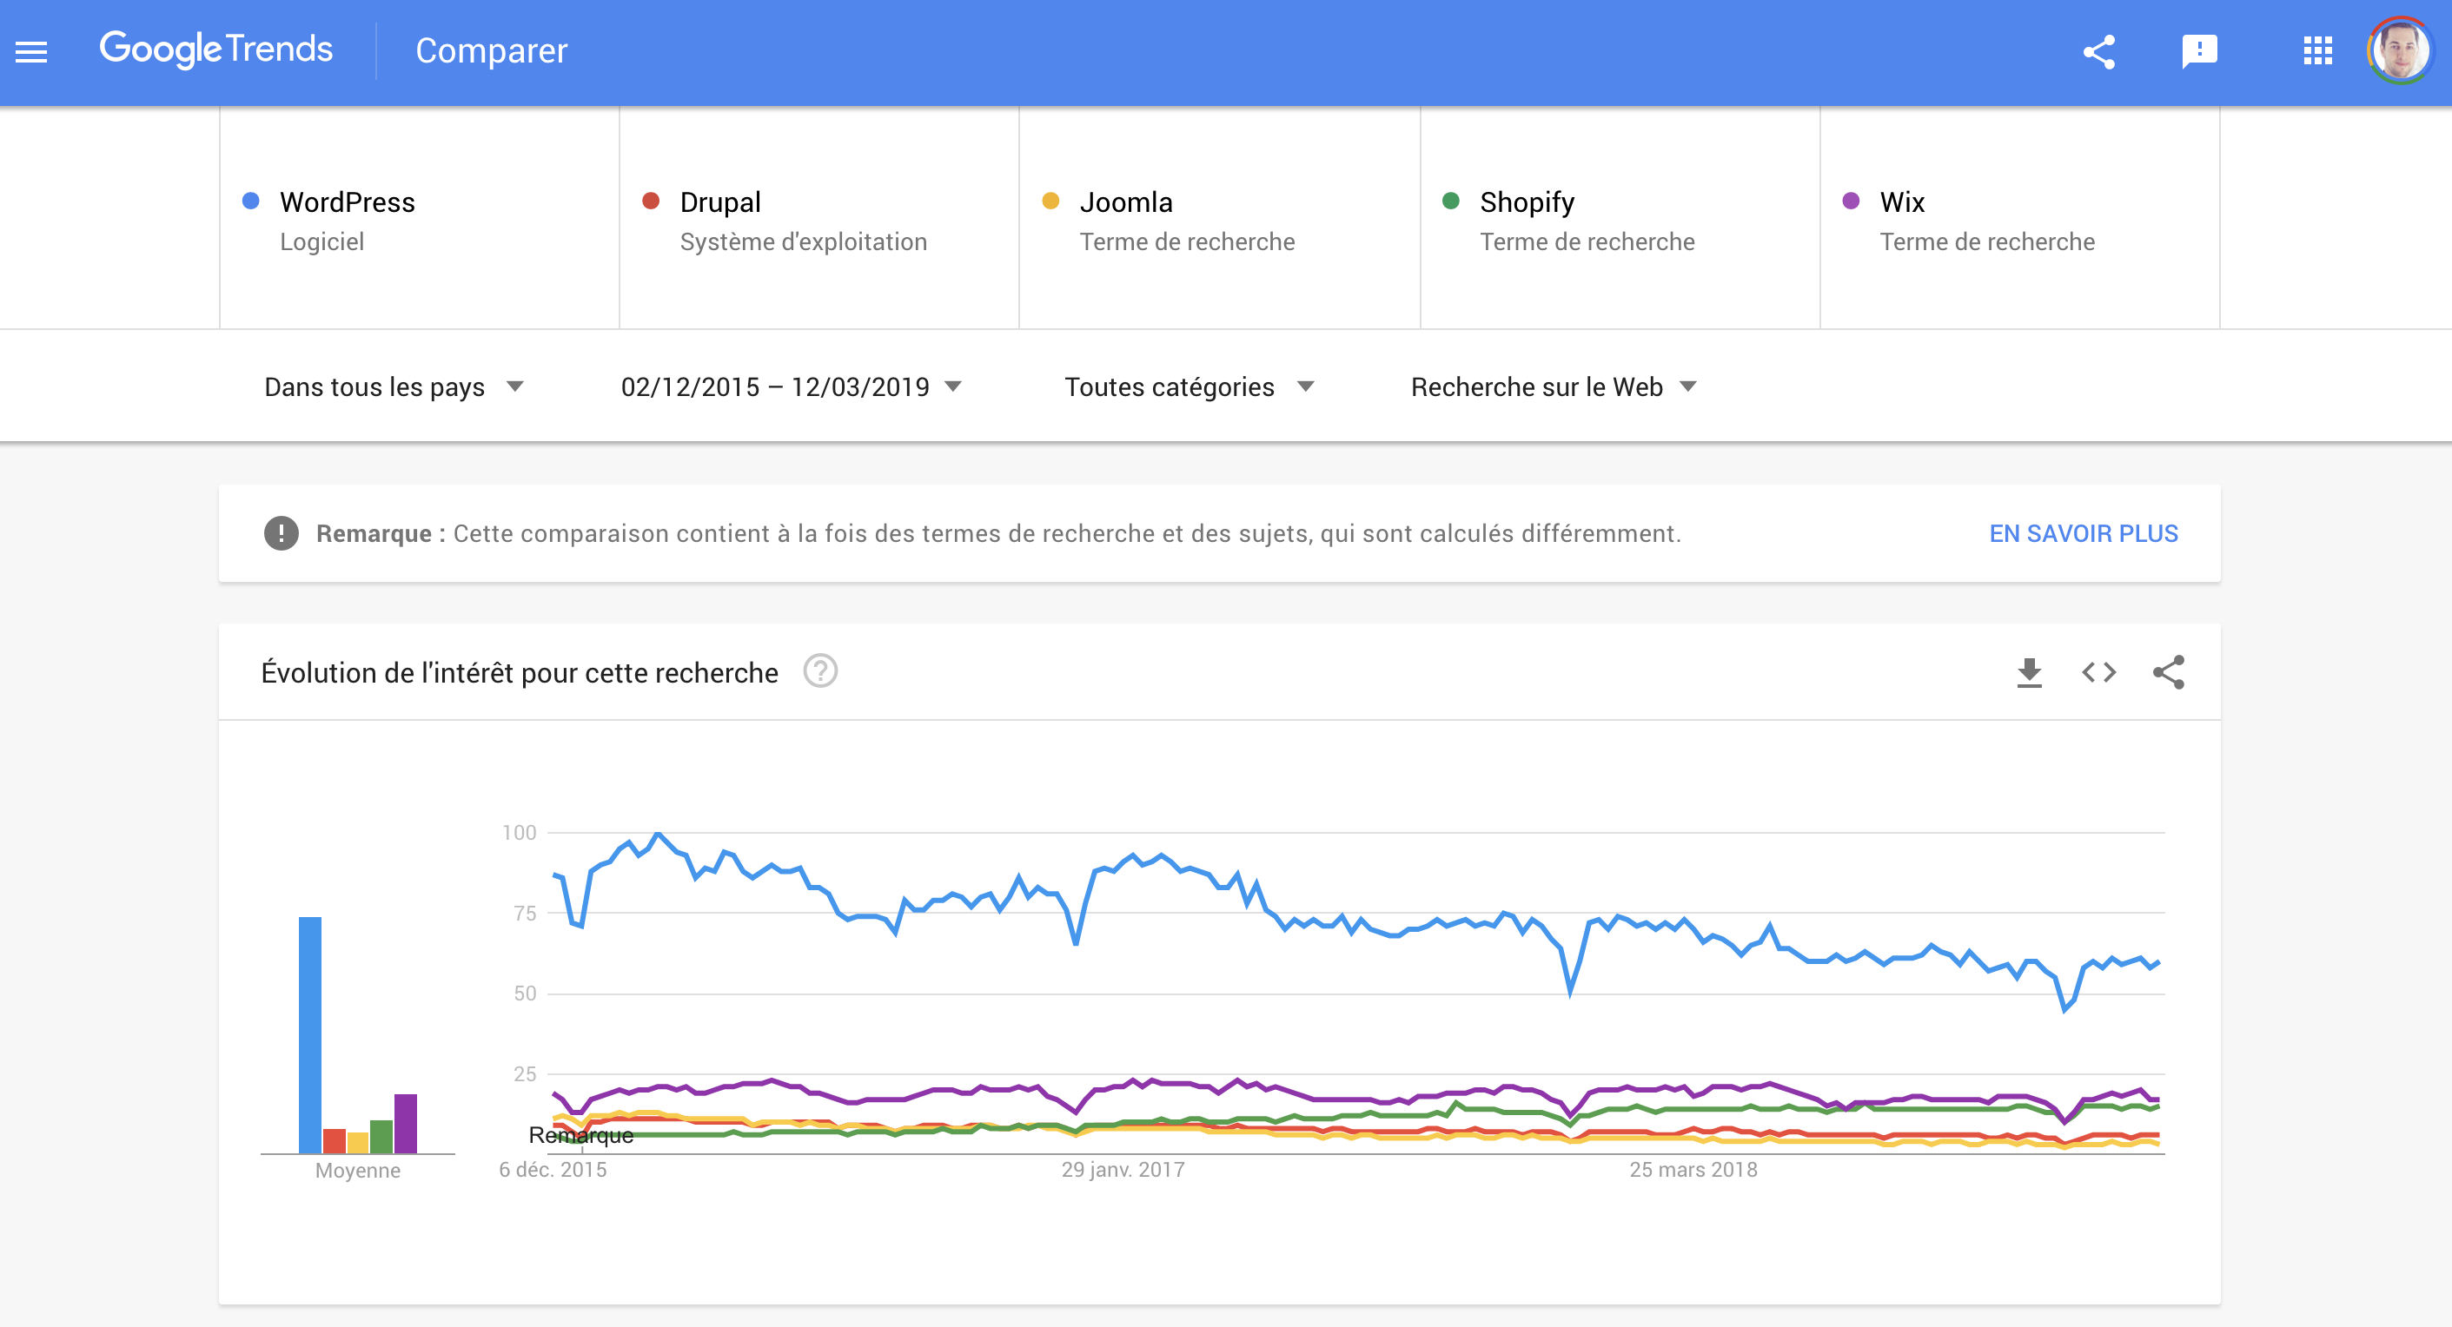Image resolution: width=2452 pixels, height=1327 pixels.
Task: Click the header share icon
Action: [x=2099, y=51]
